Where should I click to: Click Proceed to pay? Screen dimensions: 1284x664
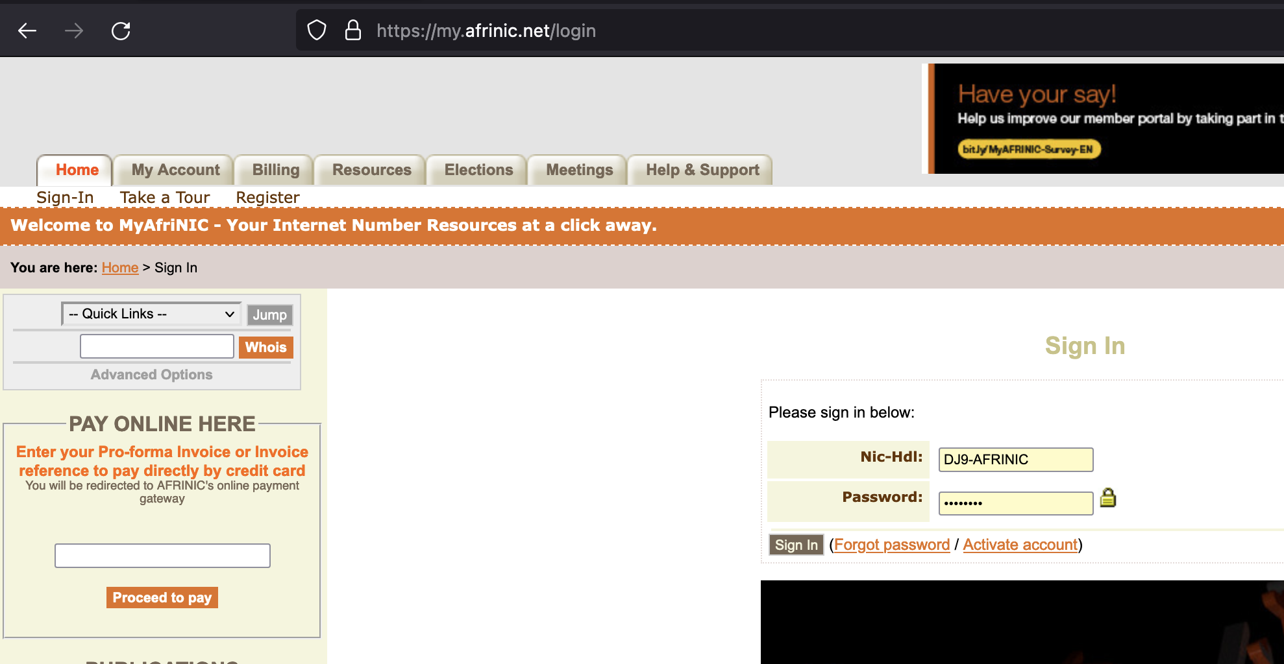pyautogui.click(x=162, y=597)
